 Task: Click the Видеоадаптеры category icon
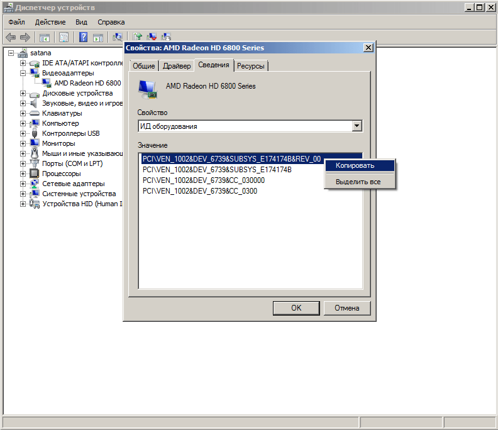(x=35, y=73)
